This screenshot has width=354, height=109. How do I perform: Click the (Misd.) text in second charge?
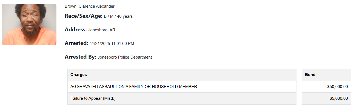pos(109,98)
